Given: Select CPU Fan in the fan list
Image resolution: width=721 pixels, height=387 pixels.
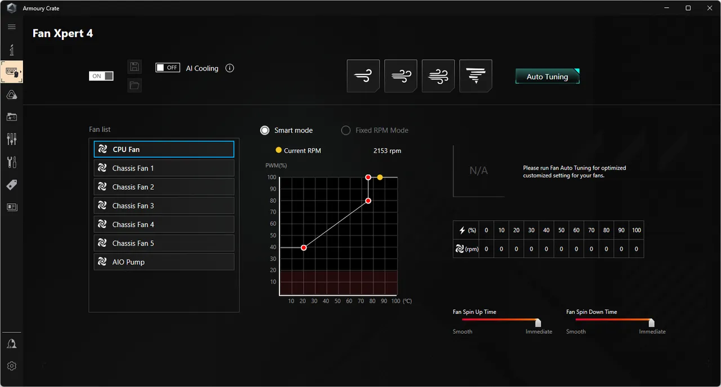Looking at the screenshot, I should [x=164, y=149].
